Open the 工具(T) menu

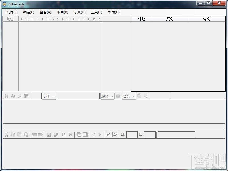coord(97,12)
